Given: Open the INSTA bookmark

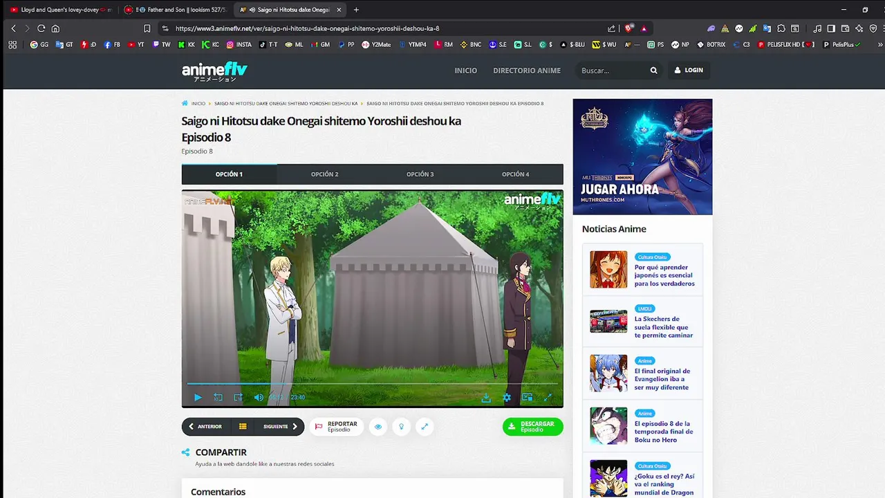Looking at the screenshot, I should coord(239,45).
